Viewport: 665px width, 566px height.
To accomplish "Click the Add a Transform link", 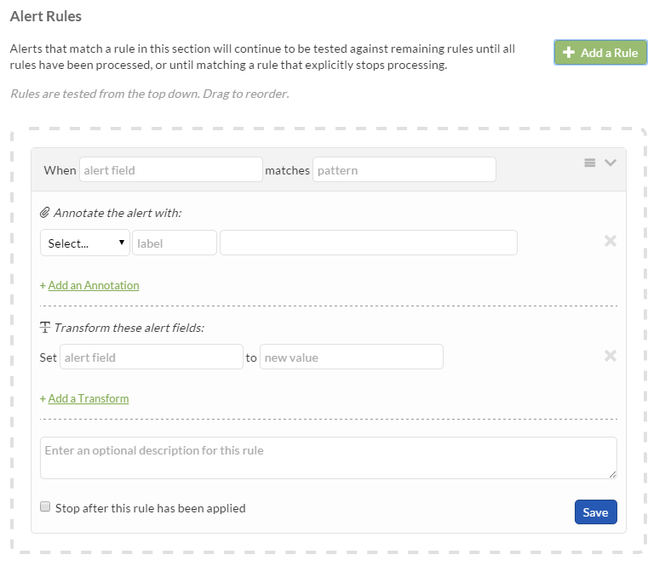I will (x=88, y=398).
